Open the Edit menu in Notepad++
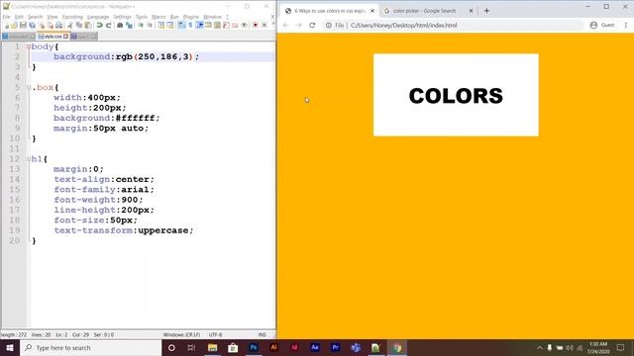 [x=19, y=17]
